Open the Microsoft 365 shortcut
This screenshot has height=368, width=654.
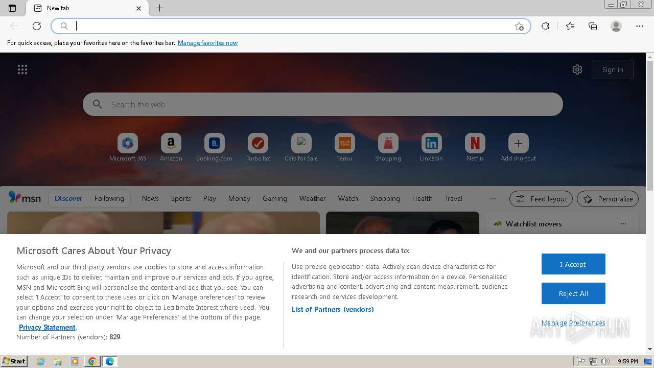point(128,148)
